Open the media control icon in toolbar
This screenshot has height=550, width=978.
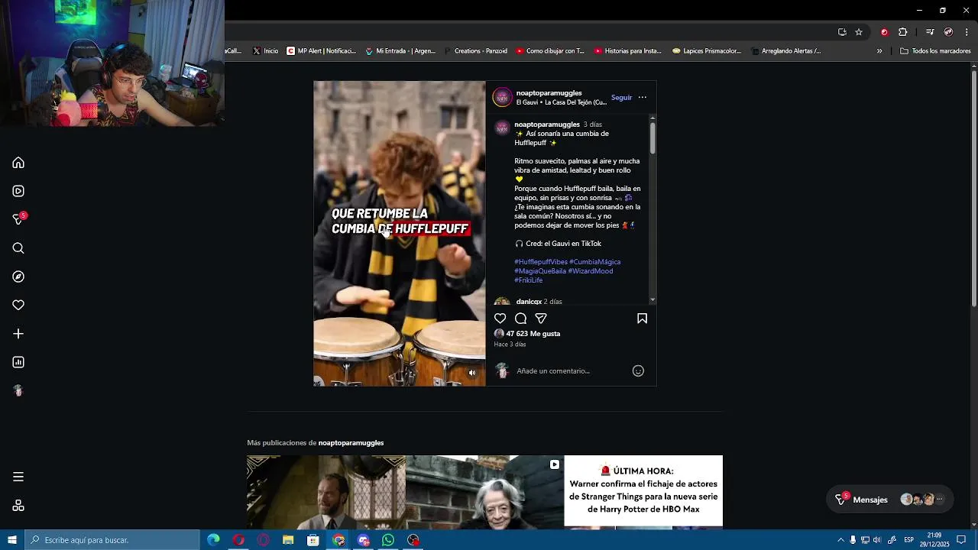[930, 32]
